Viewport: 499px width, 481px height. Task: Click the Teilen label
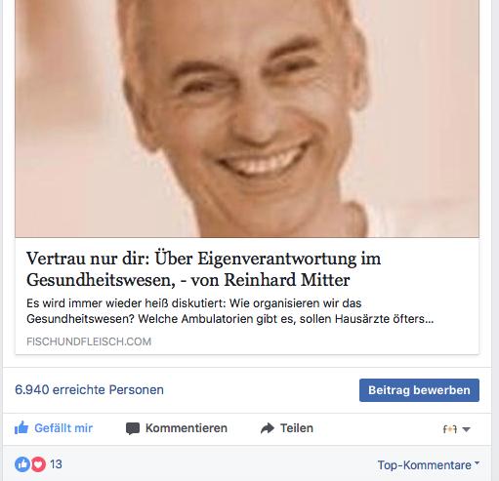(297, 428)
